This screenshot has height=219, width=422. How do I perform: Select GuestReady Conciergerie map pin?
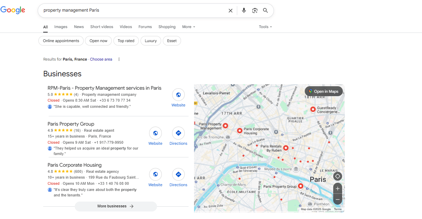point(313,109)
